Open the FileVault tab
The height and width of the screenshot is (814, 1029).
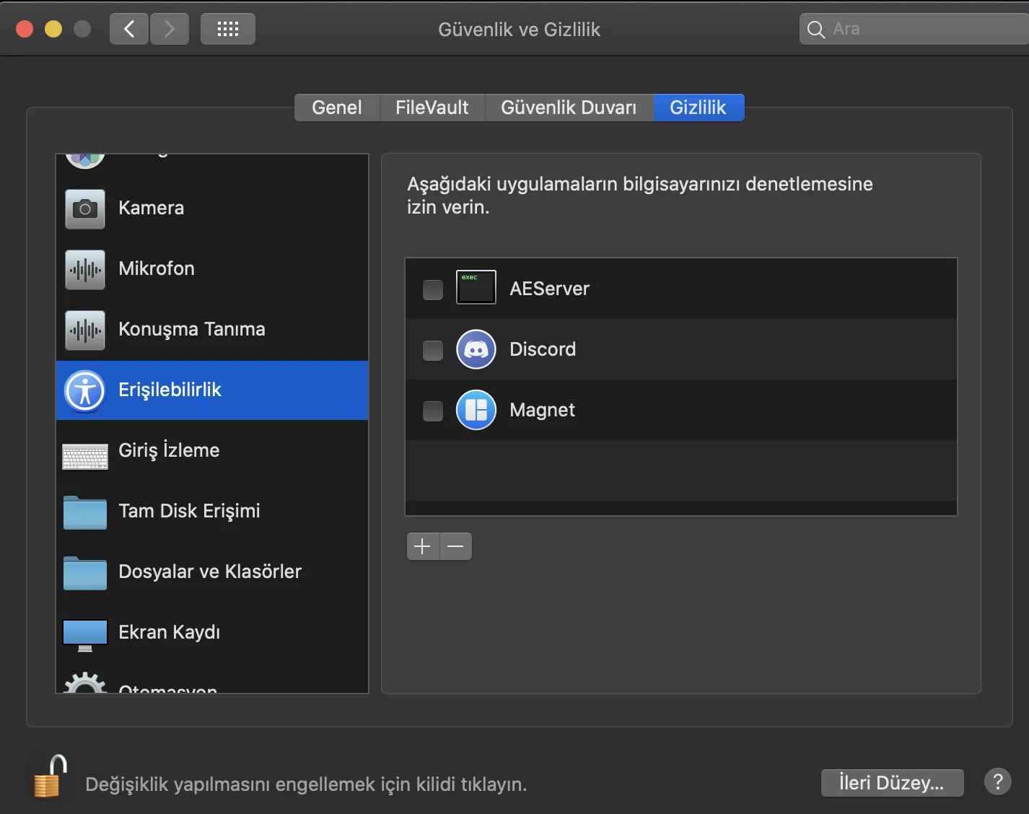[x=432, y=108]
